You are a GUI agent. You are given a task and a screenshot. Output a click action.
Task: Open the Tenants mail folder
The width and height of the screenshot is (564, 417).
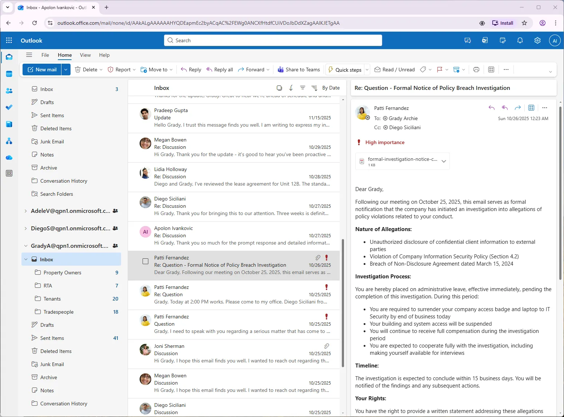pyautogui.click(x=52, y=298)
